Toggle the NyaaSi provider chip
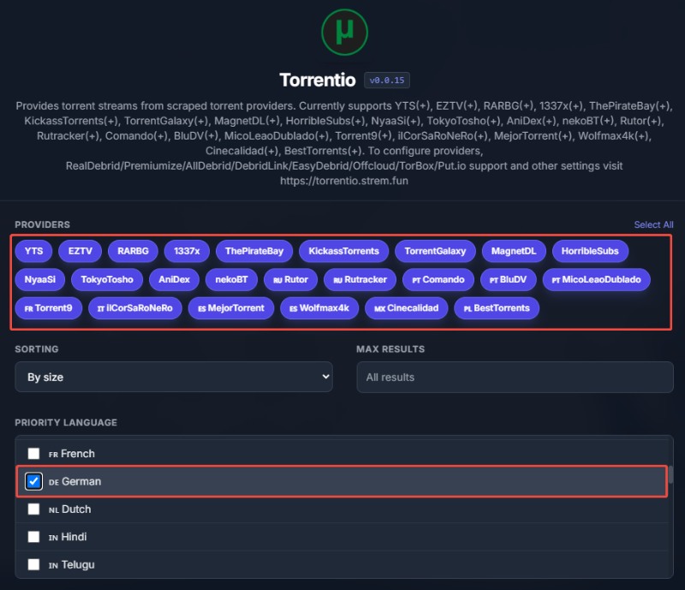Image resolution: width=685 pixels, height=590 pixels. click(x=39, y=280)
